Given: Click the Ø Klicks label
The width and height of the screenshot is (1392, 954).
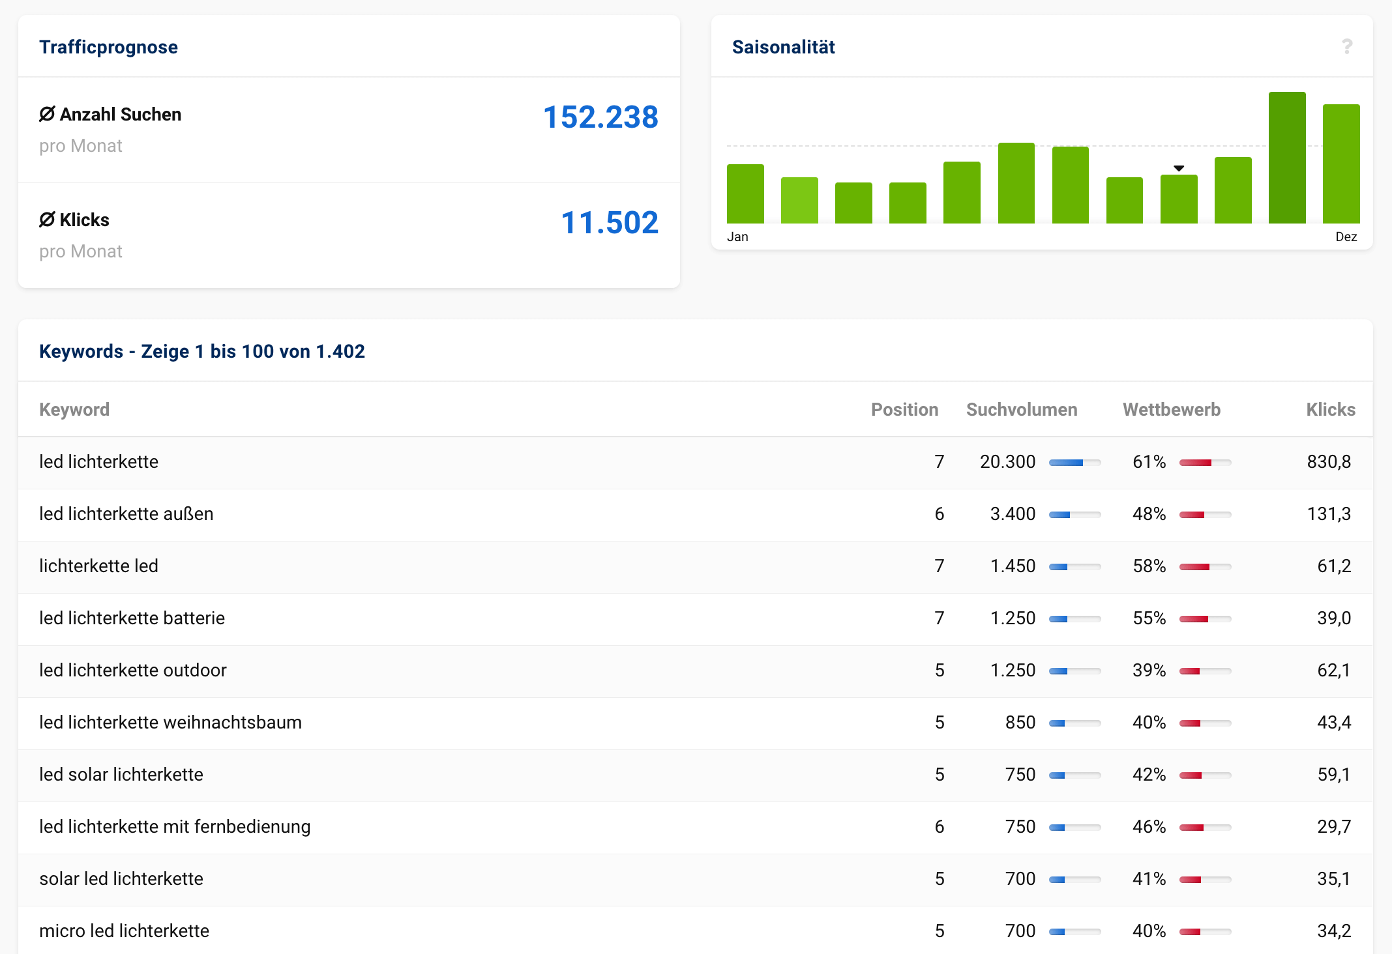Looking at the screenshot, I should 74,220.
